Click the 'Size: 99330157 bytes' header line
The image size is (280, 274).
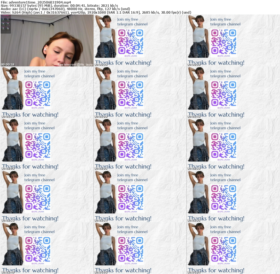click(59, 6)
